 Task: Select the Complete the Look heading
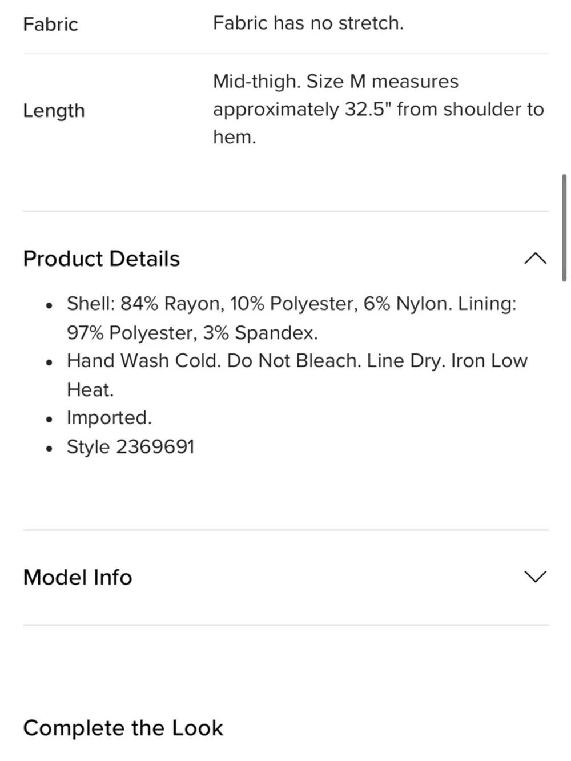coord(123,728)
